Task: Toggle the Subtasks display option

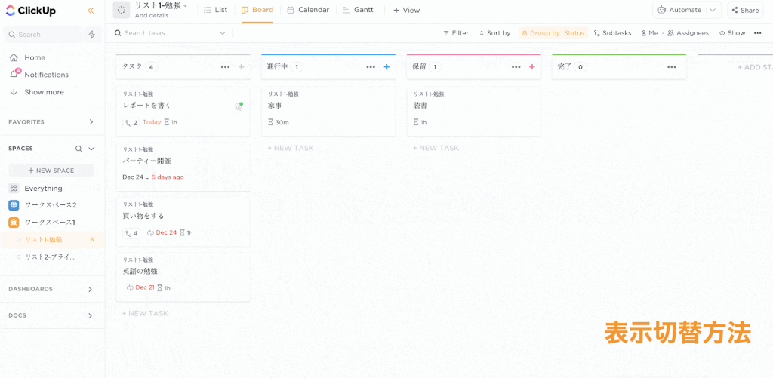Action: (x=614, y=33)
